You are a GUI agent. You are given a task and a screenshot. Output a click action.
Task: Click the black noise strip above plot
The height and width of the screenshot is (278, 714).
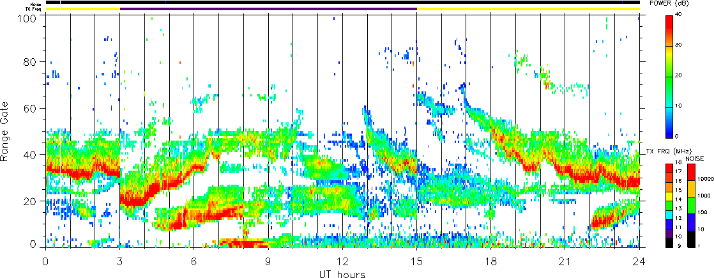pyautogui.click(x=342, y=3)
